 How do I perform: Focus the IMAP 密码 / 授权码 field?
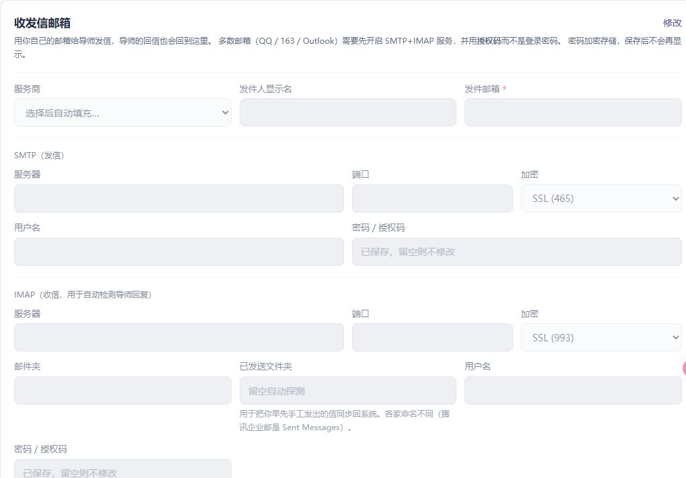point(123,469)
